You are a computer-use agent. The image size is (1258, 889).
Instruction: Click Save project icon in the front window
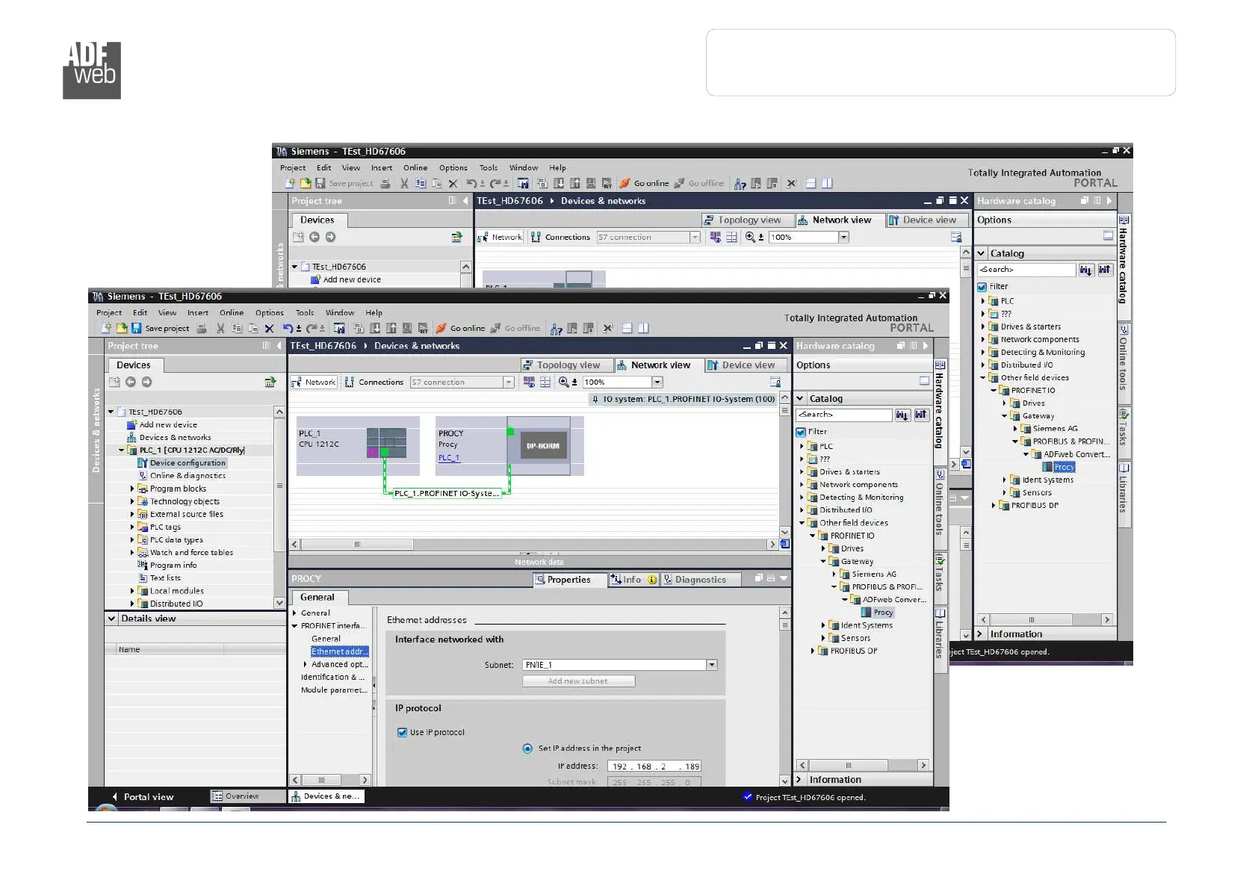pyautogui.click(x=137, y=329)
